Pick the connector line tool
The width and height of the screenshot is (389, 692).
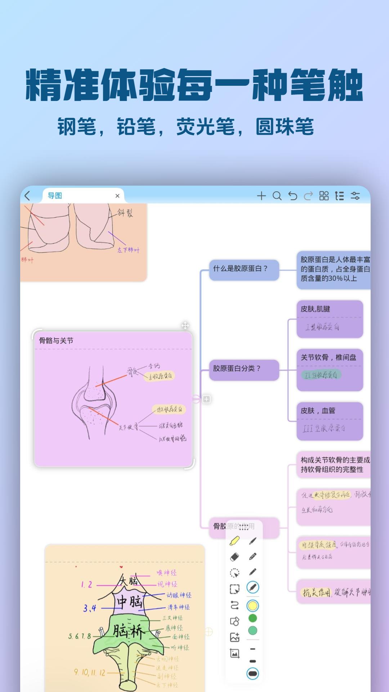[x=234, y=605]
